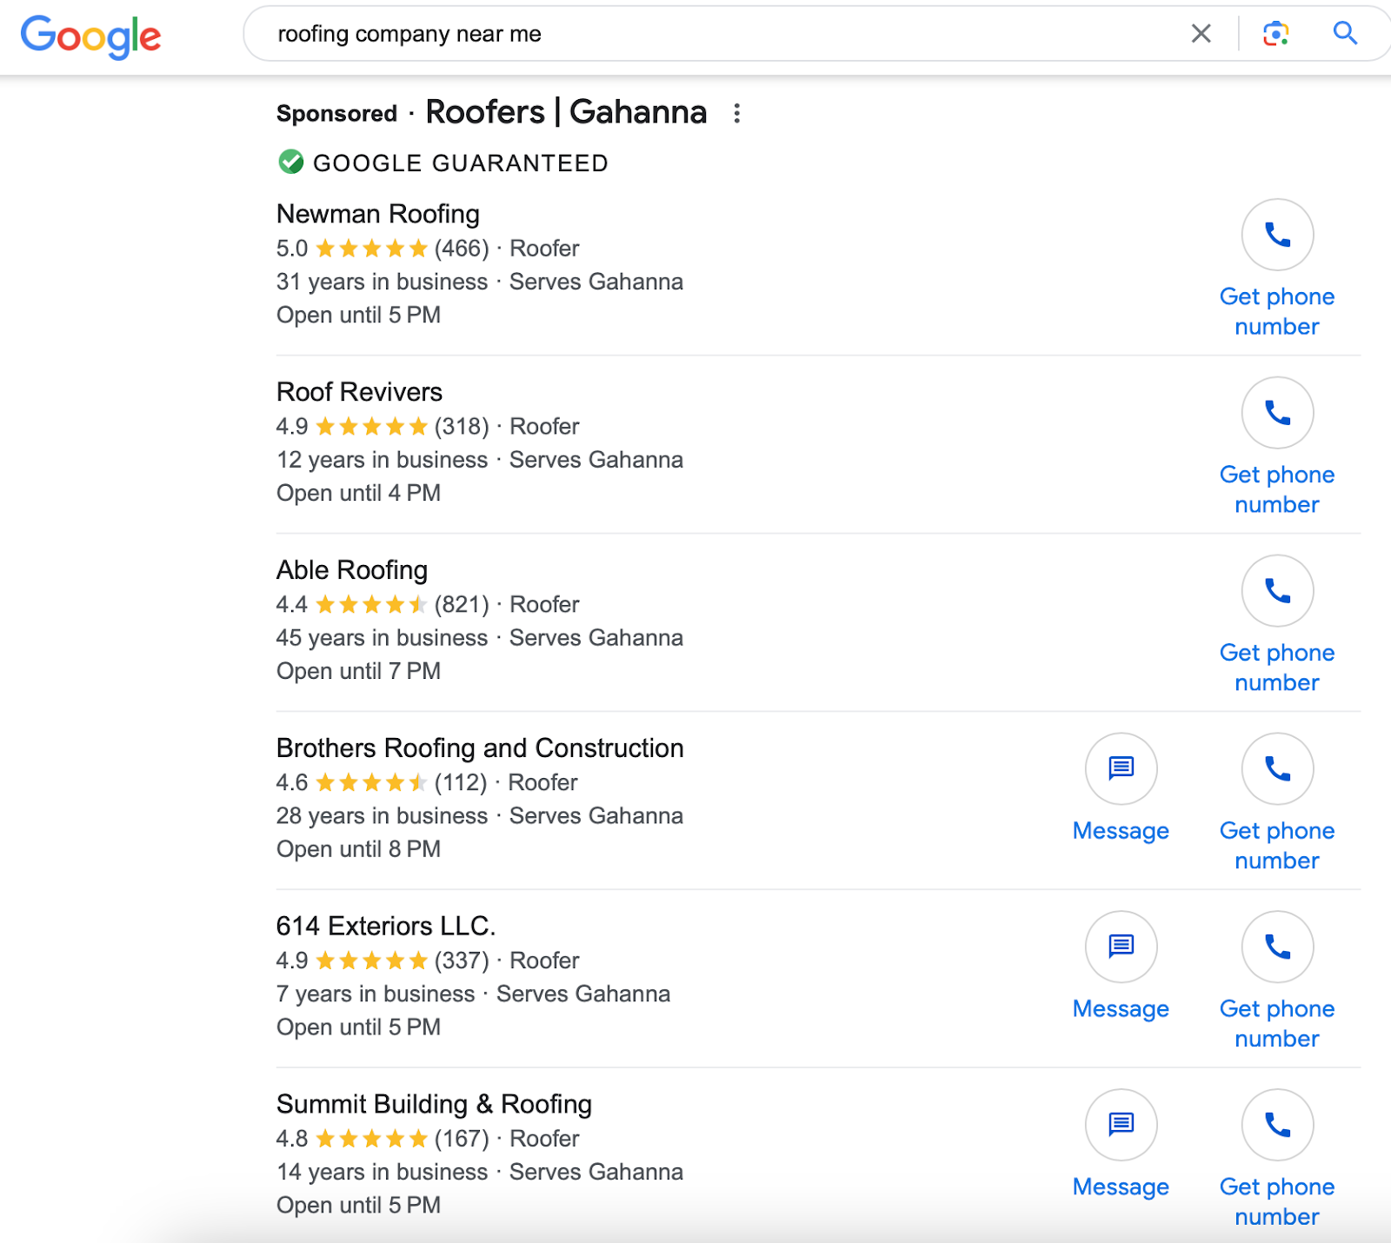The image size is (1391, 1243).
Task: Click 'Message' label for Summit Building & Roofing
Action: click(1121, 1187)
